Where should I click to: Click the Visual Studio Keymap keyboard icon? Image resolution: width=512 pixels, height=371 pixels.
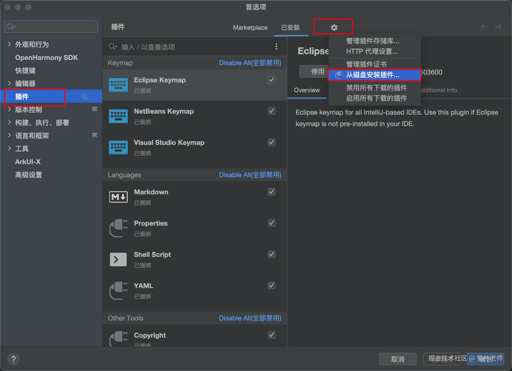(118, 147)
